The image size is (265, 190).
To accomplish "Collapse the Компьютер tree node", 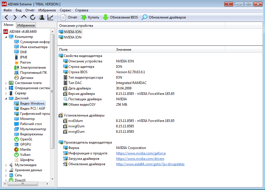I will [x=6, y=37].
